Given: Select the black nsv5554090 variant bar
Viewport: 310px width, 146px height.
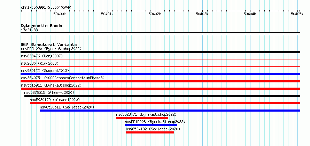Looking at the screenshot, I should (160, 52).
